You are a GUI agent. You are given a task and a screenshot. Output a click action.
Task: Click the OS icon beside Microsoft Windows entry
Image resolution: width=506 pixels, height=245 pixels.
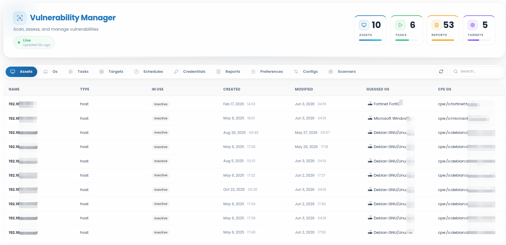(x=370, y=118)
